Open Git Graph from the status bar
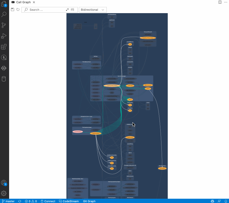The image size is (229, 203). tap(89, 201)
